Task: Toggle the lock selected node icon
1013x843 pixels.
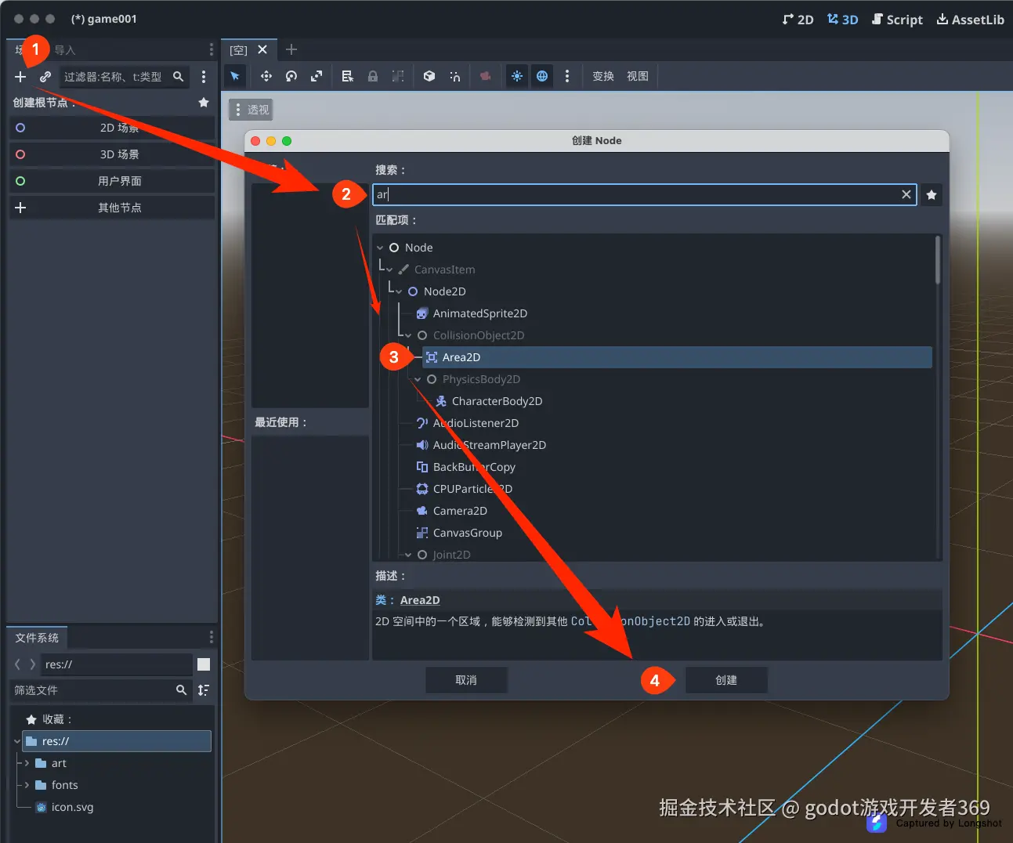Action: [373, 76]
